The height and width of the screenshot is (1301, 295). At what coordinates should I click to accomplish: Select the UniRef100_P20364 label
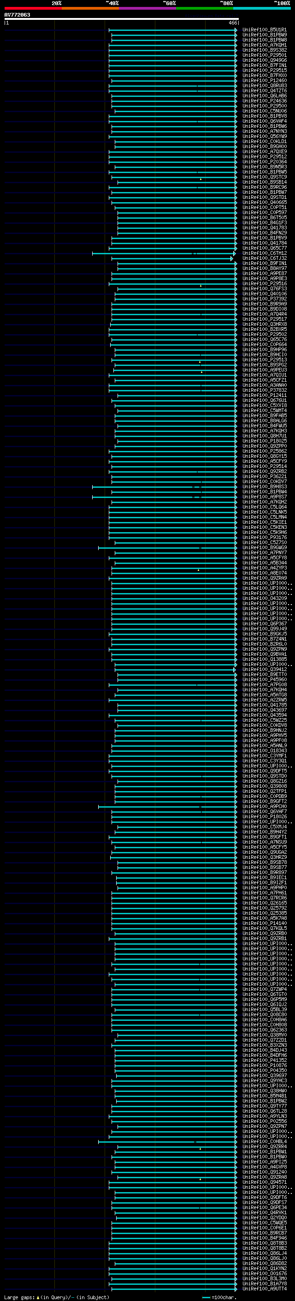coord(264,162)
